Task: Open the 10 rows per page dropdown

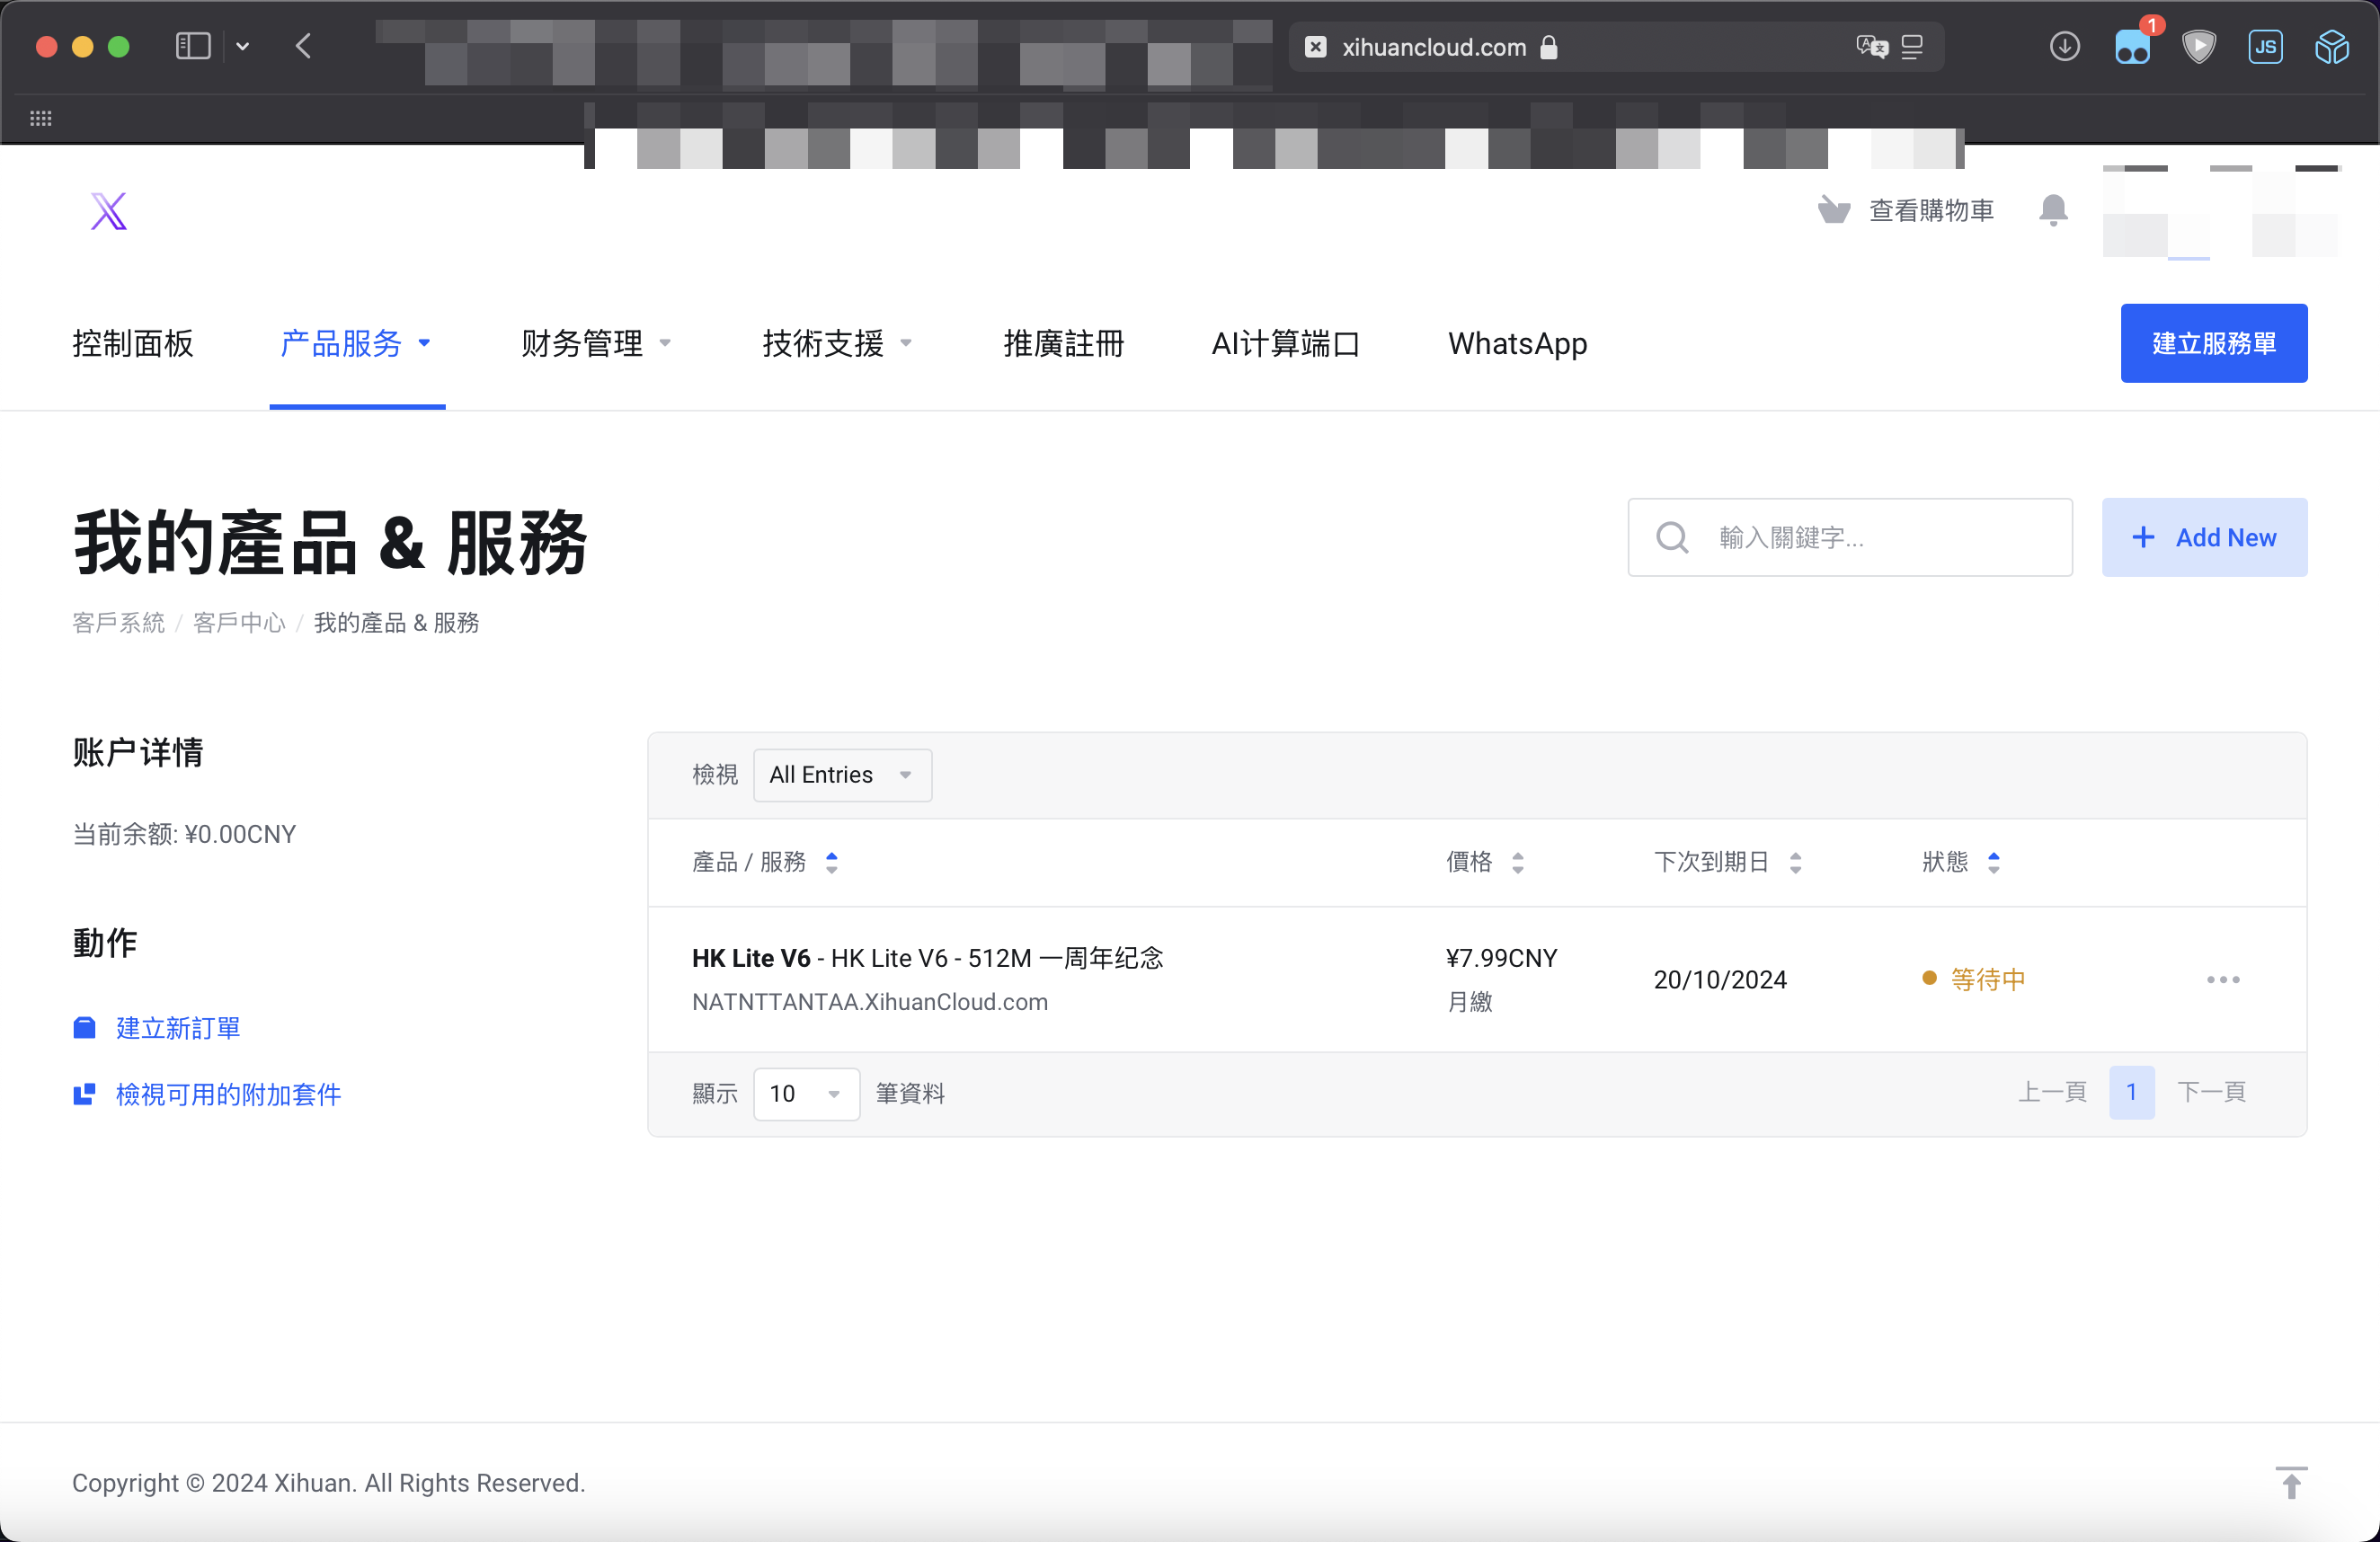Action: (x=805, y=1093)
